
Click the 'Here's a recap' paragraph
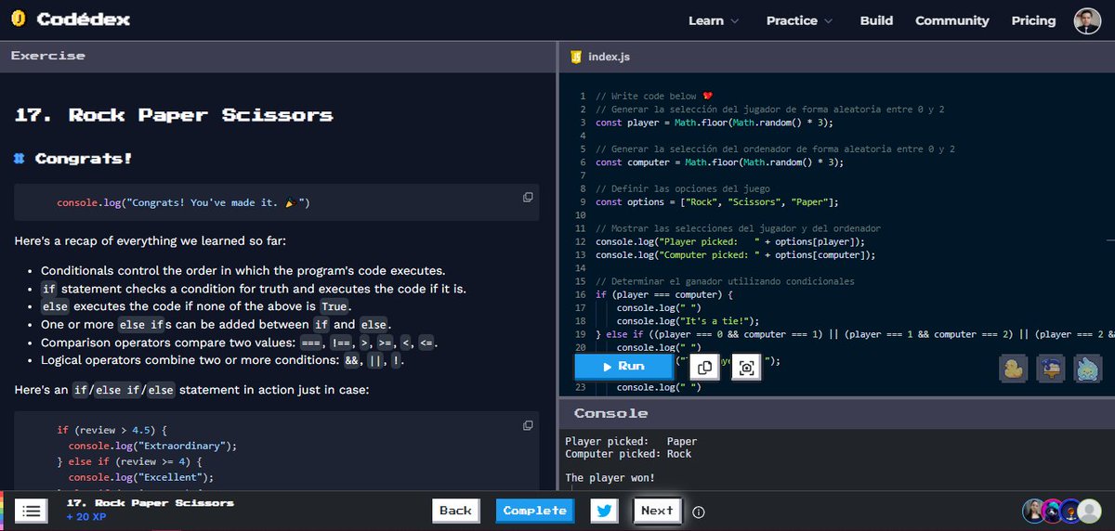coord(150,241)
